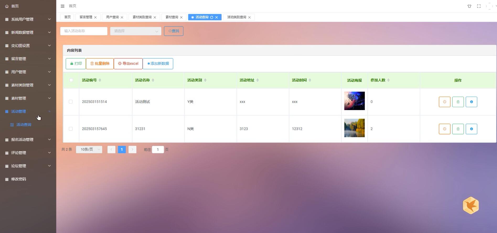The width and height of the screenshot is (497, 233).
Task: Expand 评论管理 sidebar menu
Action: (28, 153)
